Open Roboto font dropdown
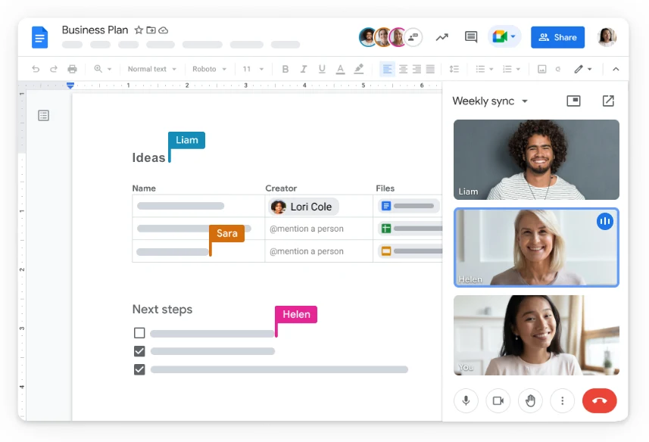649x442 pixels. click(x=209, y=69)
